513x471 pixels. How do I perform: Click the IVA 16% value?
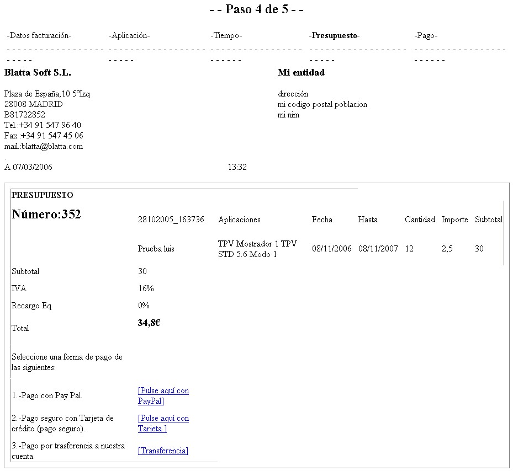(x=146, y=288)
